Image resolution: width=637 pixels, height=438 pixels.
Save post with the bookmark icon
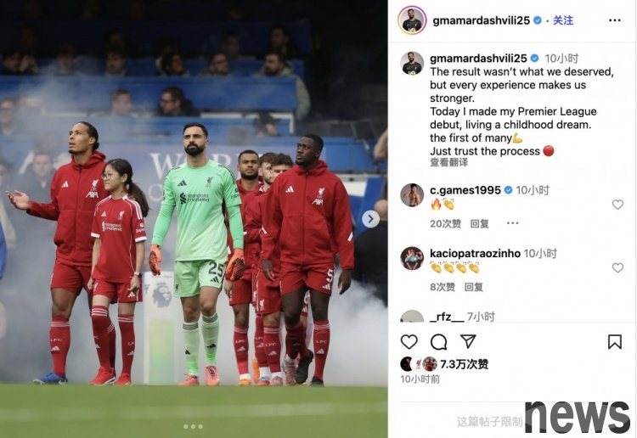coord(615,342)
